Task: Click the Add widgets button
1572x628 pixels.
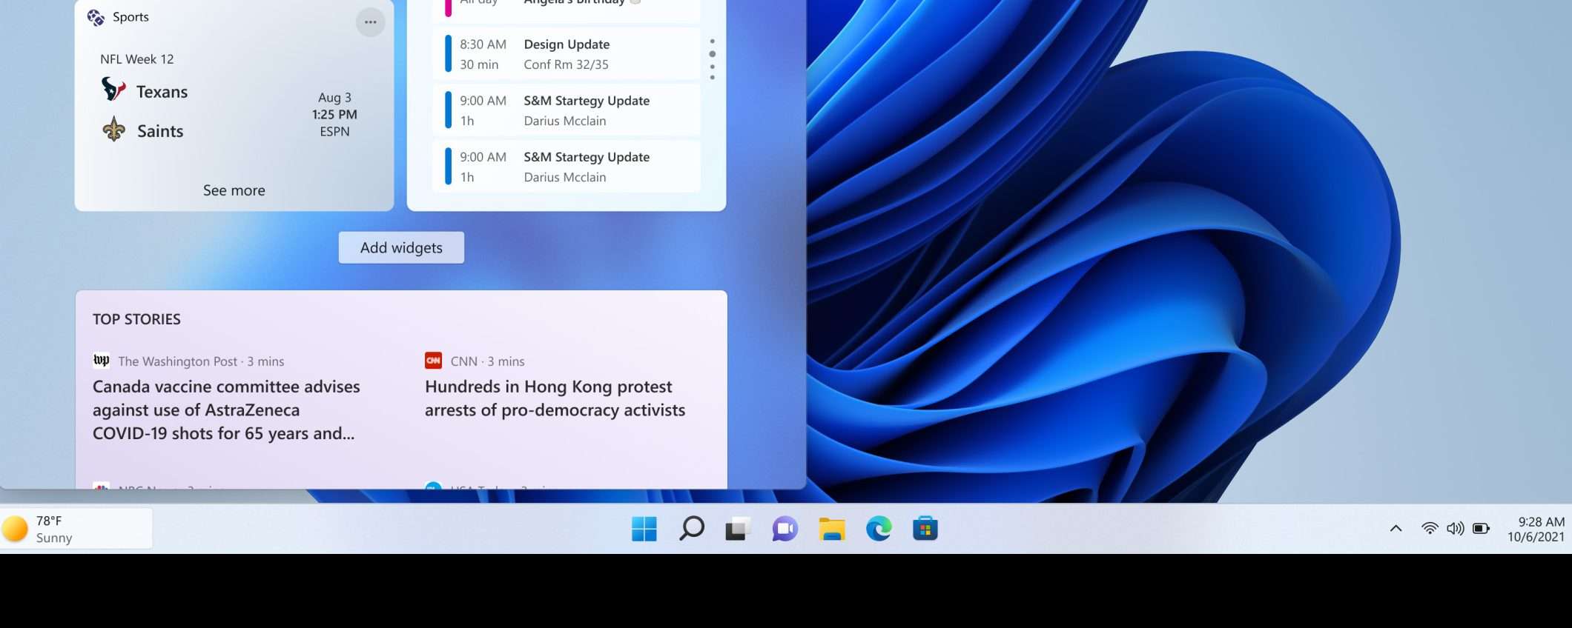Action: coord(401,247)
